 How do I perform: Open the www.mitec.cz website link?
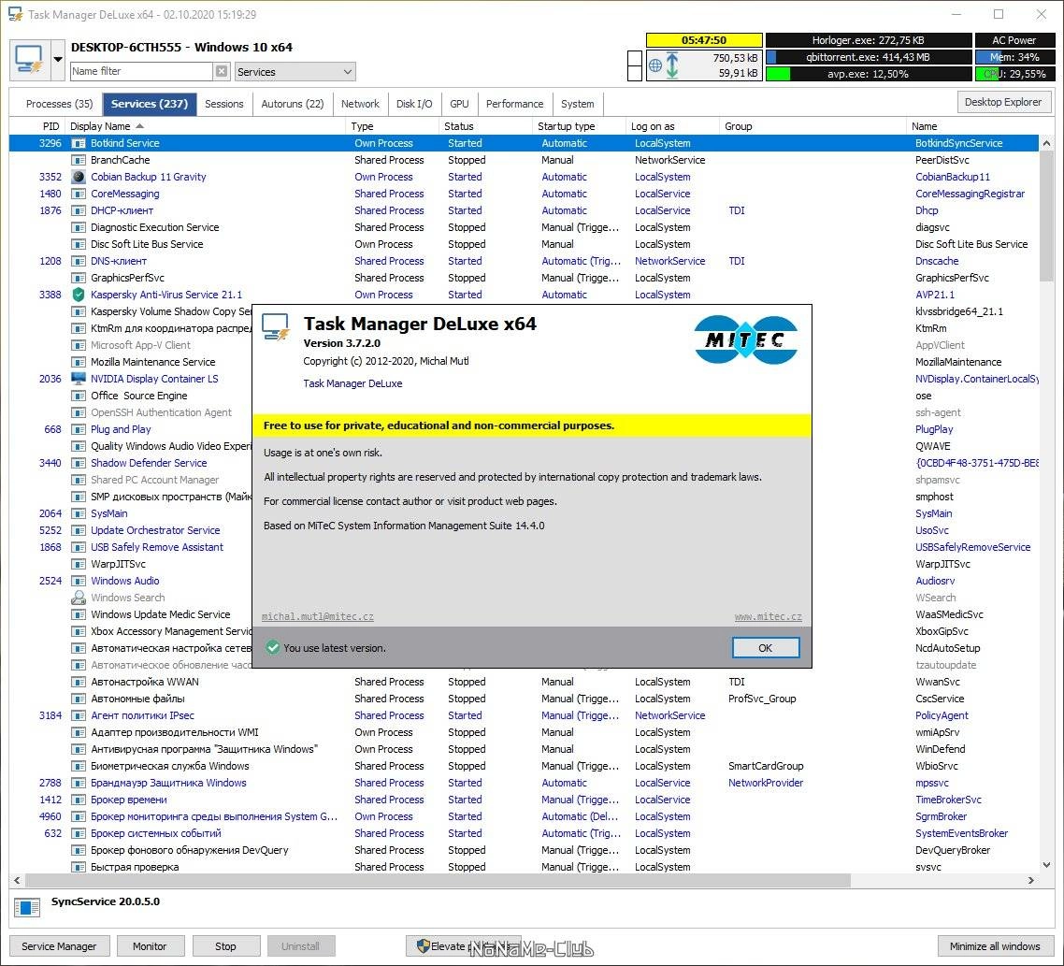point(769,616)
